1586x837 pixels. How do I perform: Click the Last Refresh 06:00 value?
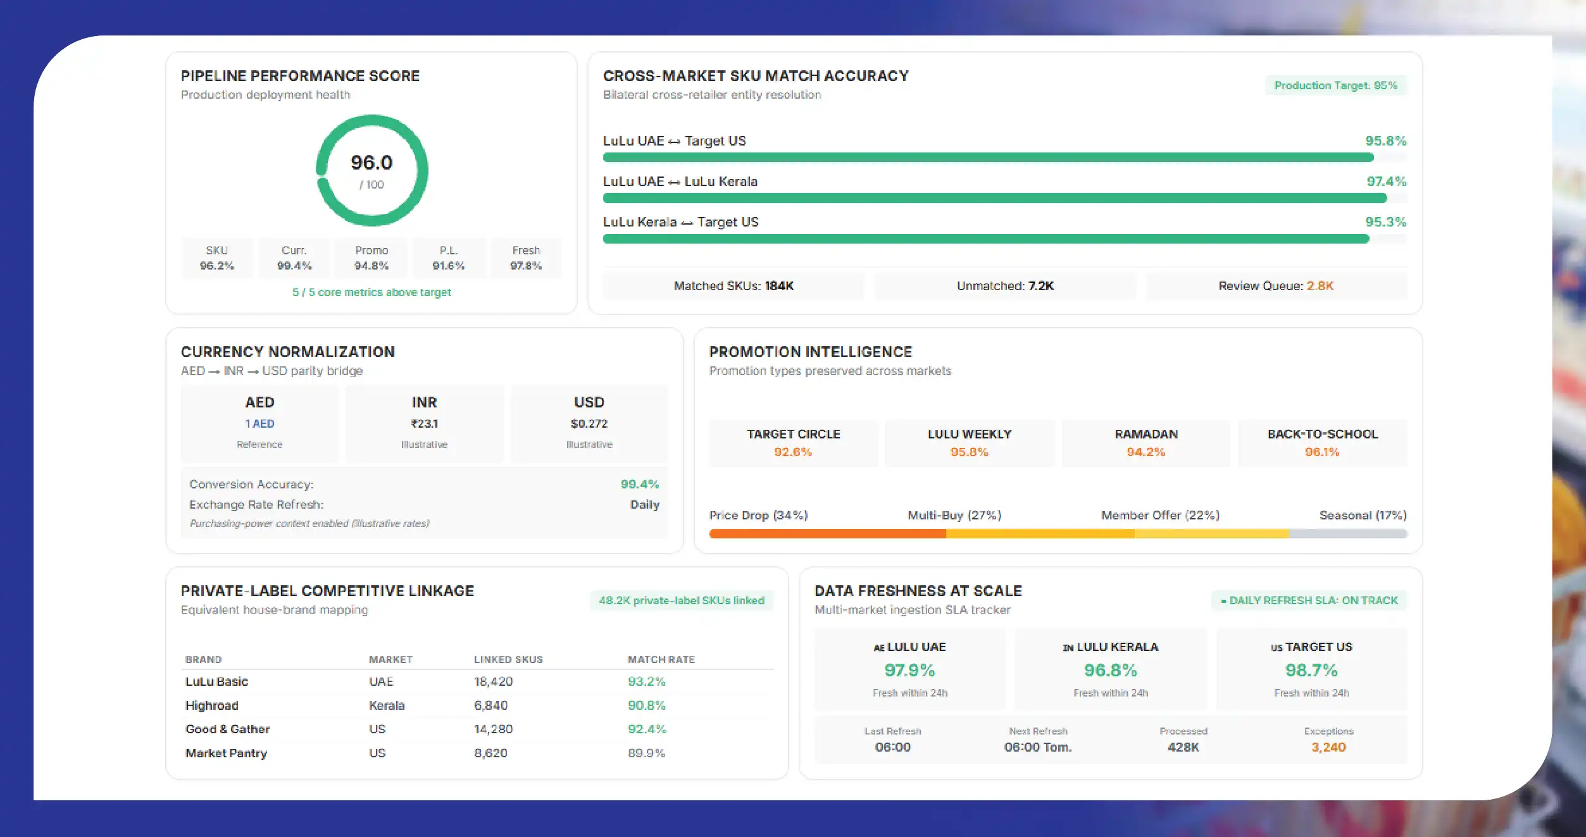892,747
